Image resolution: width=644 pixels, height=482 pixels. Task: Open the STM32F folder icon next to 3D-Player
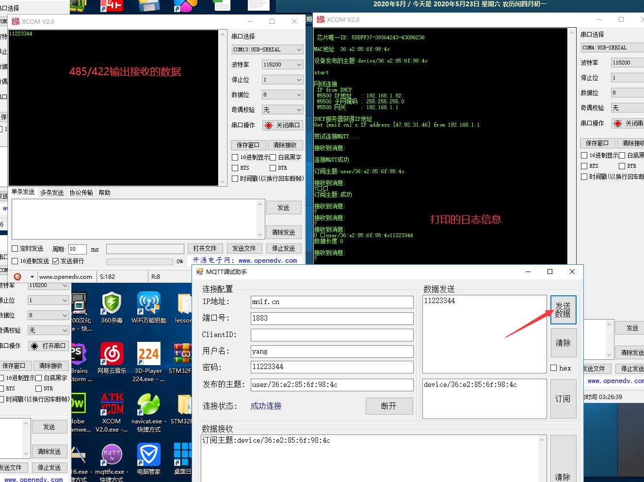click(x=183, y=358)
